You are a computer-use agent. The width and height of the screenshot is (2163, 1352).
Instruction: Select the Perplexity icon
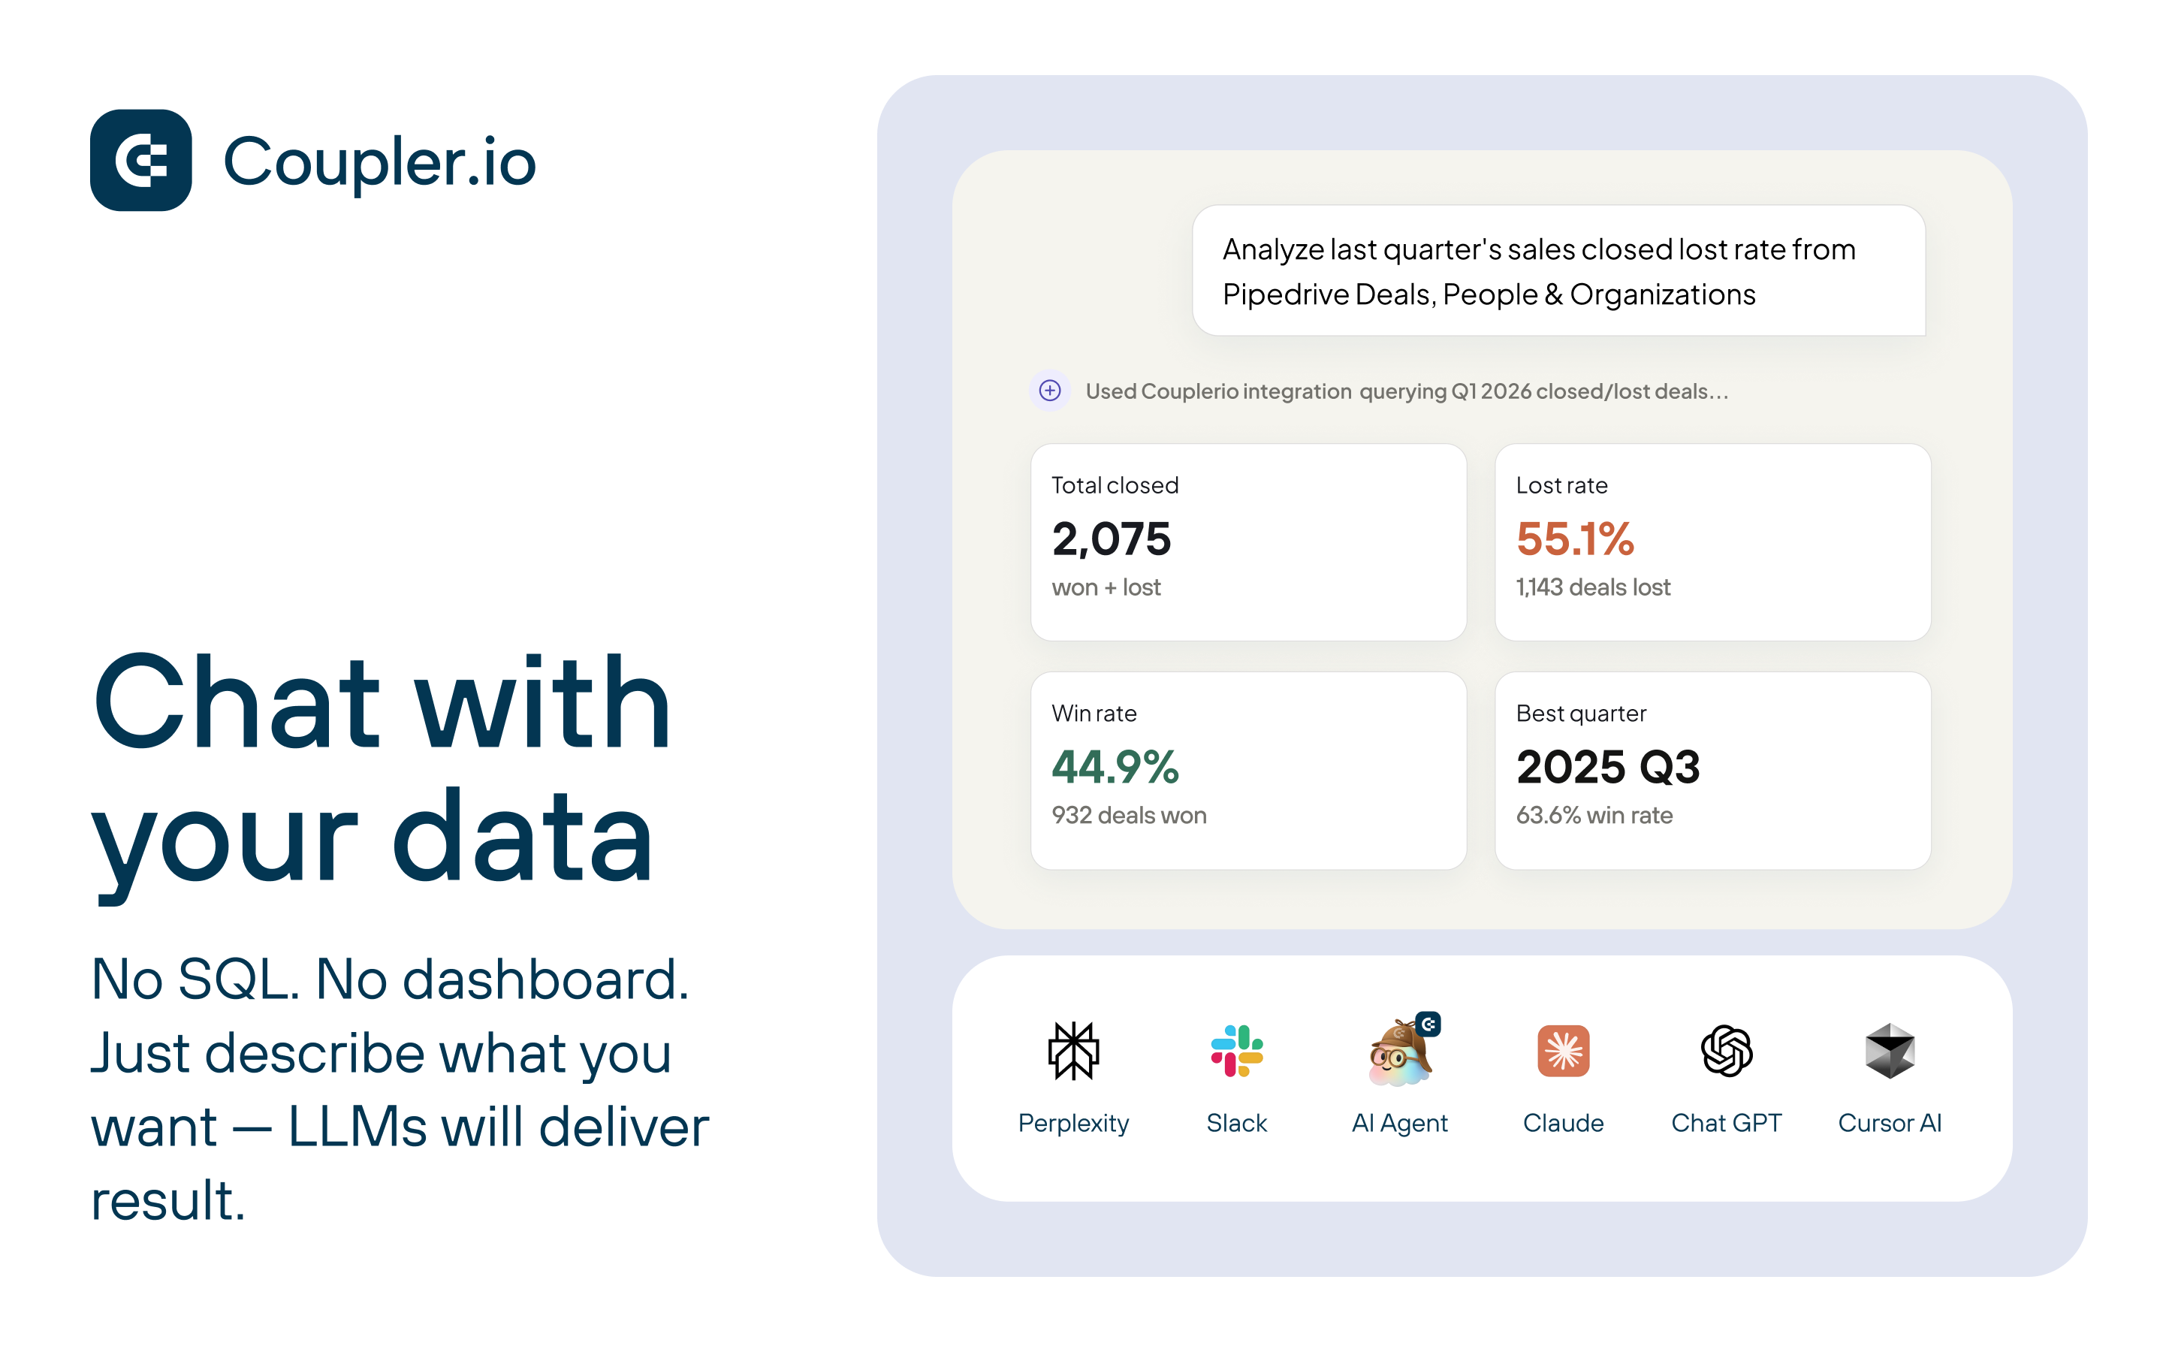coord(1072,1051)
